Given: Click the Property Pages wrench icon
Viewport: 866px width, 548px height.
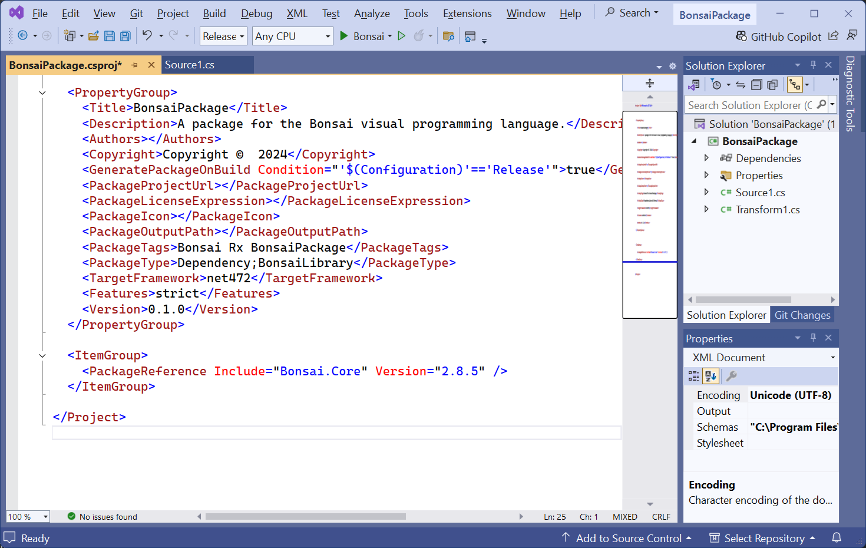Looking at the screenshot, I should 731,375.
